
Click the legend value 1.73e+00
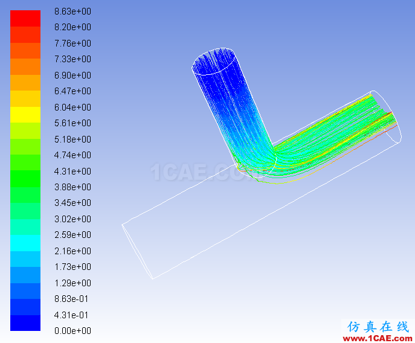point(72,267)
